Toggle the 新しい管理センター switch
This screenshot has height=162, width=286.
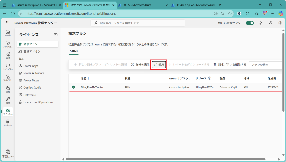[x=250, y=23]
